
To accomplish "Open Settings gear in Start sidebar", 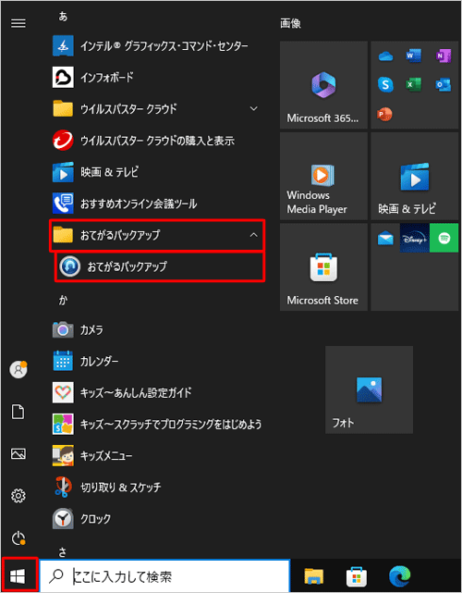I will (18, 496).
